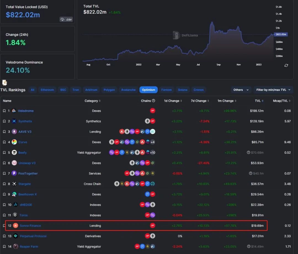Click the question mark icon beside PoolTogether TVL
Image resolution: width=298 pixels, height=254 pixels.
tap(251, 173)
